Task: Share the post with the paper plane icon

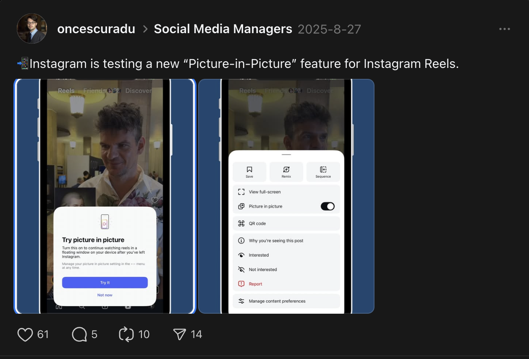Action: (x=180, y=334)
